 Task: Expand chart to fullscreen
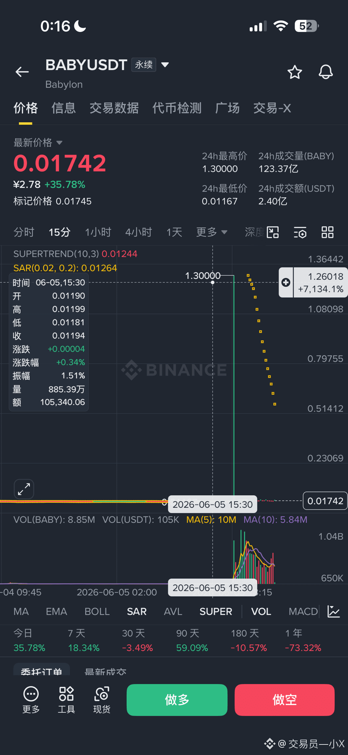point(24,489)
